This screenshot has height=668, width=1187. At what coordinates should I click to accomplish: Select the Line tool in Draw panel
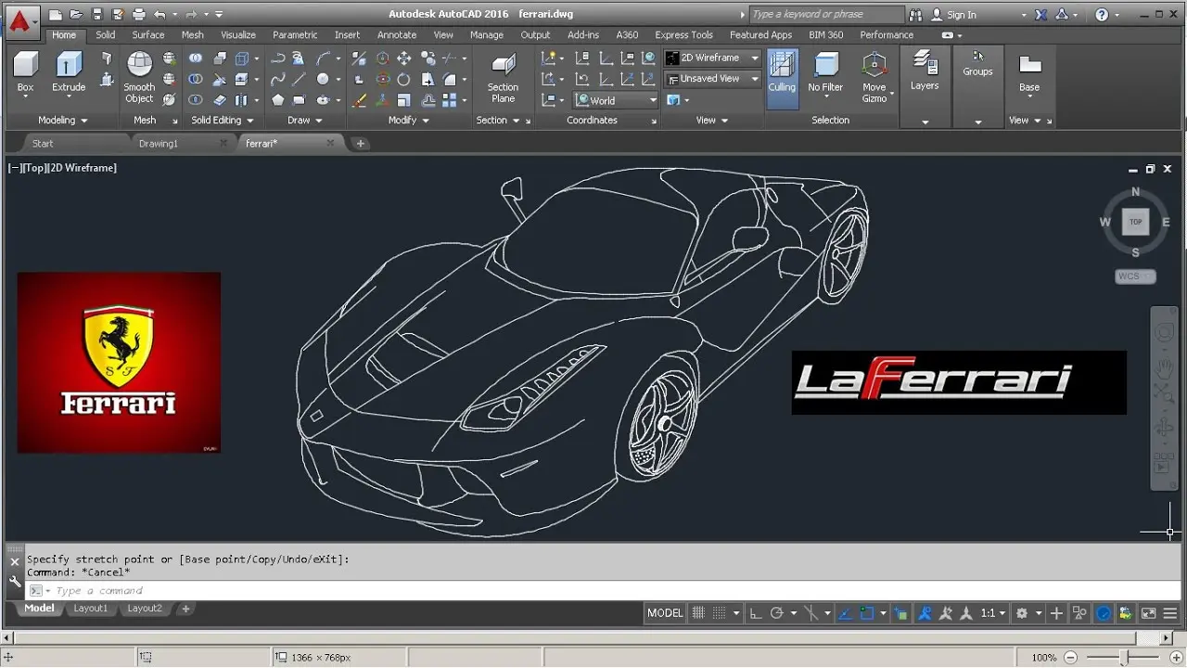pyautogui.click(x=299, y=79)
